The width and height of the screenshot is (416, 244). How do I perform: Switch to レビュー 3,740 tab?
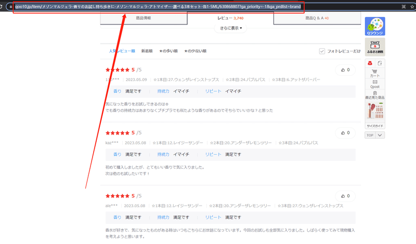(x=230, y=18)
